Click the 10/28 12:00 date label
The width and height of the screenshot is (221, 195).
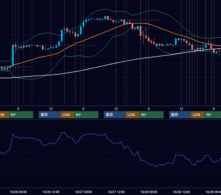click(181, 192)
